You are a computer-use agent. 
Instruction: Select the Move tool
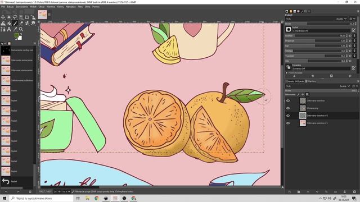point(3,17)
